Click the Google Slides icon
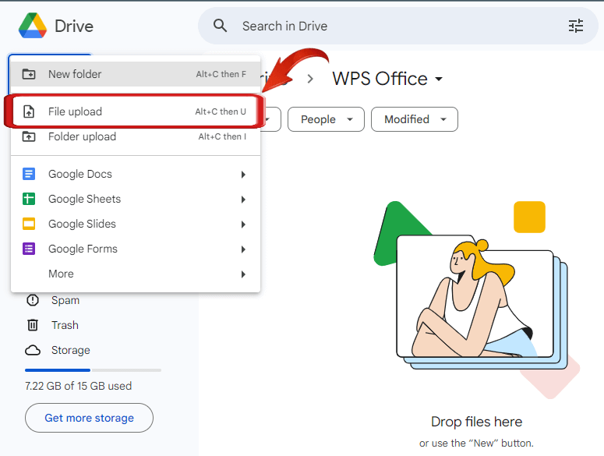Screen dimensions: 604x456 click(29, 224)
